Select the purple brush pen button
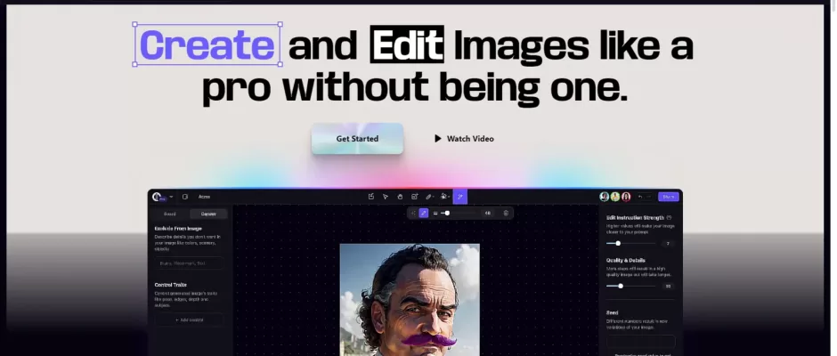The height and width of the screenshot is (356, 837). pos(423,213)
